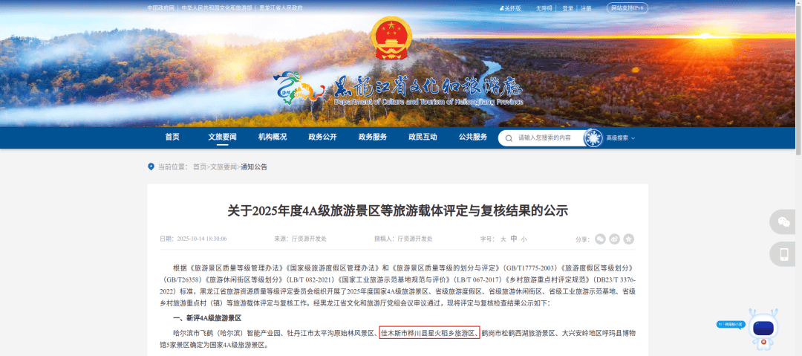The width and height of the screenshot is (802, 356).
Task: Go to 首页 in main navigation
Action: click(x=172, y=137)
